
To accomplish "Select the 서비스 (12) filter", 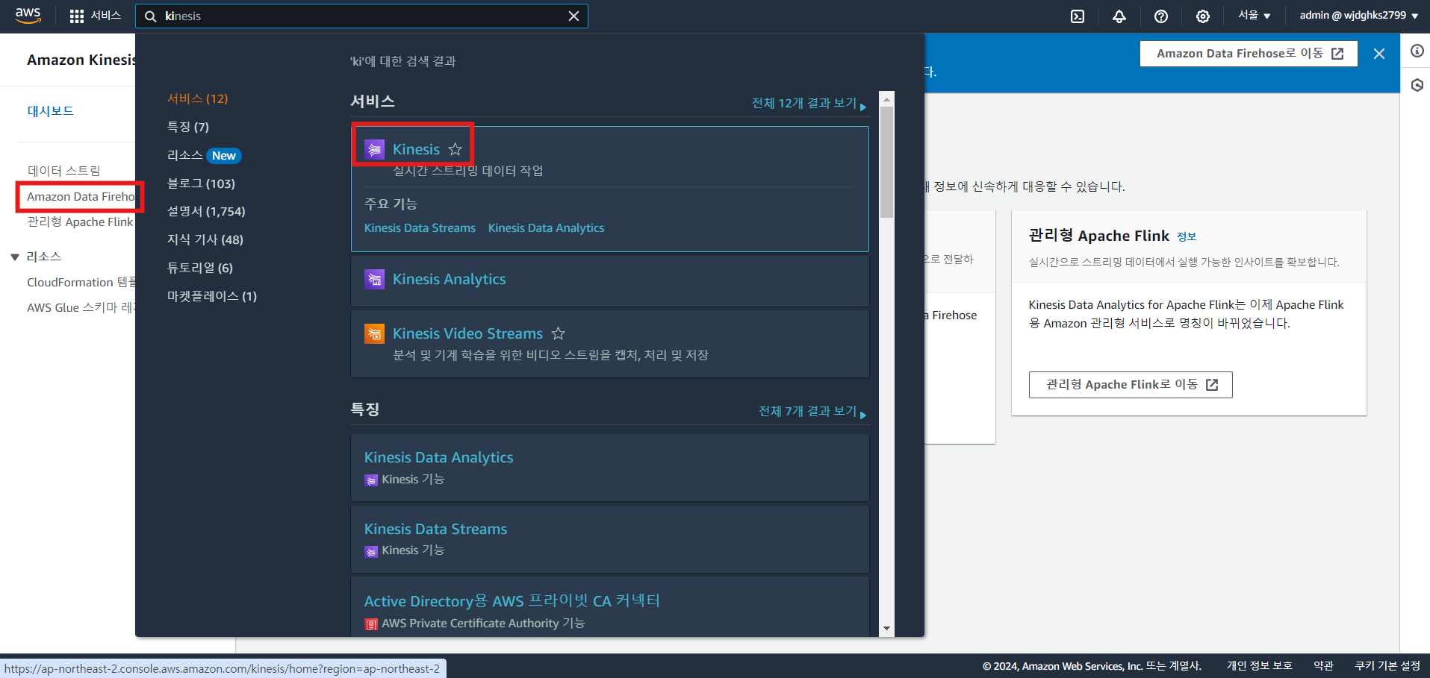I will [x=197, y=98].
